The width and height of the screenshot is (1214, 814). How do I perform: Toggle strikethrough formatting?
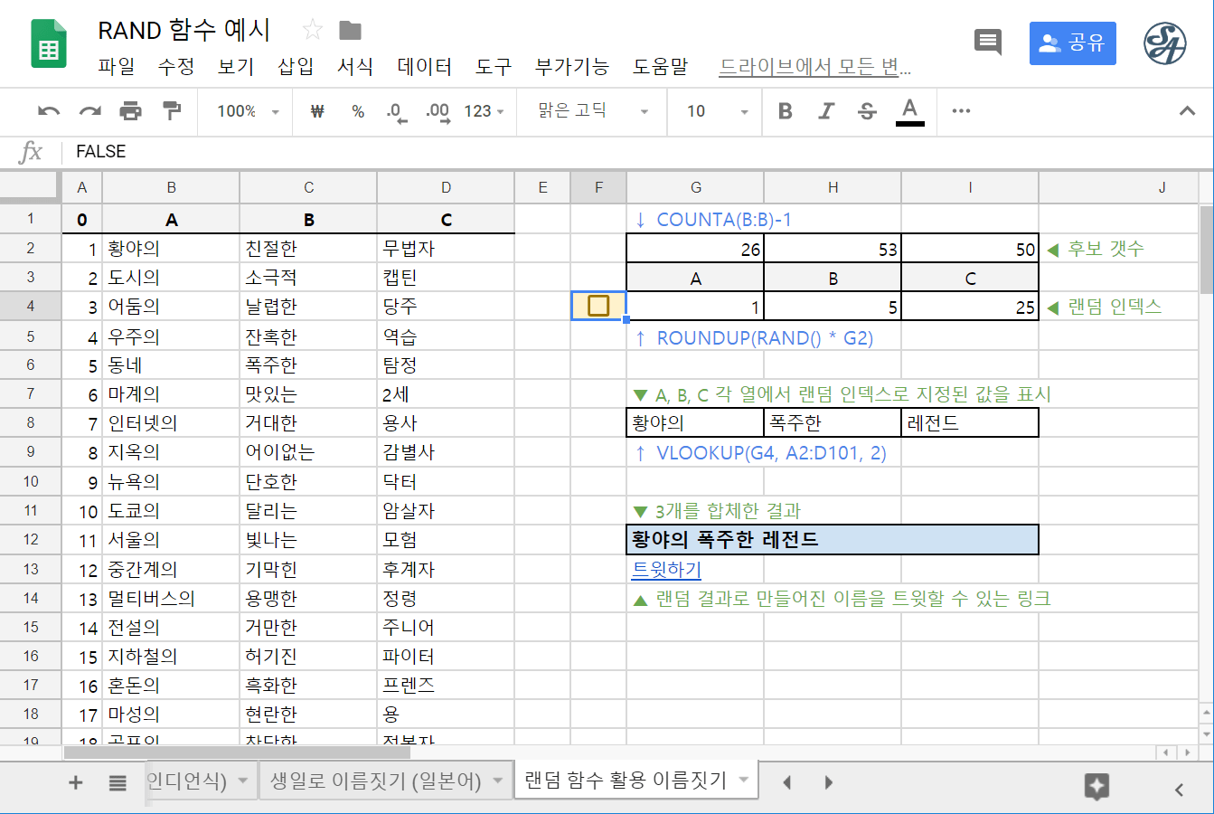pos(867,111)
